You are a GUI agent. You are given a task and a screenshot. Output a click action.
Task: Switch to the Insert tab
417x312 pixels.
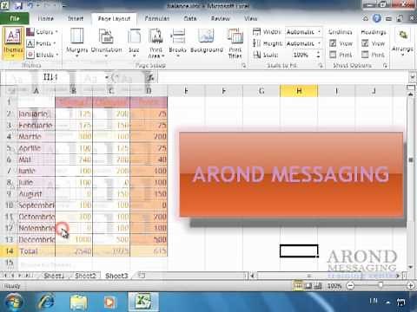click(76, 18)
